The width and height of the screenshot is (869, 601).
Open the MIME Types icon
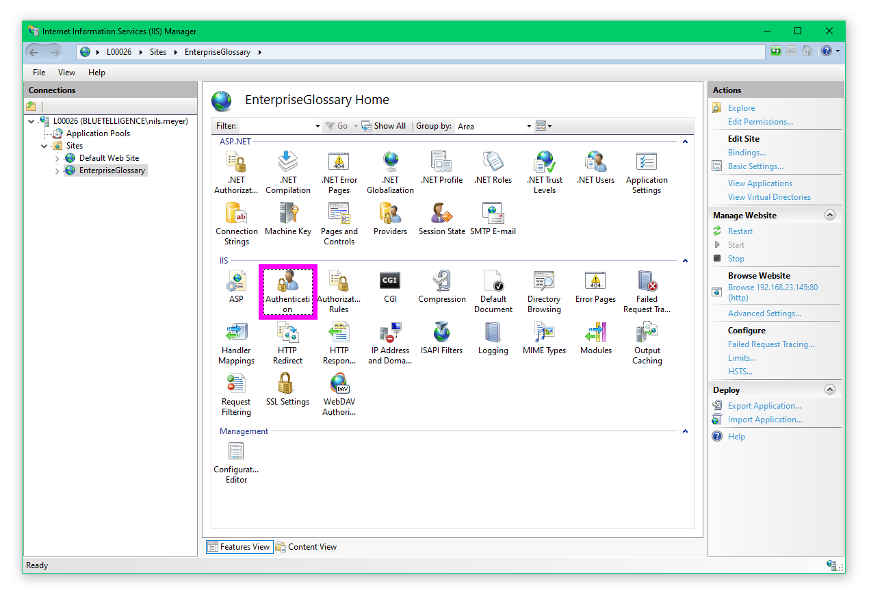click(544, 339)
